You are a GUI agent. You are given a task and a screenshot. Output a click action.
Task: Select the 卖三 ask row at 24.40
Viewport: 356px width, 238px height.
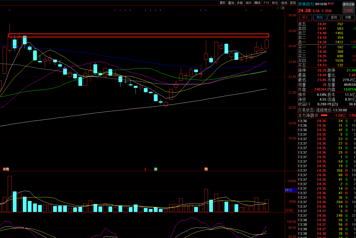(327, 33)
